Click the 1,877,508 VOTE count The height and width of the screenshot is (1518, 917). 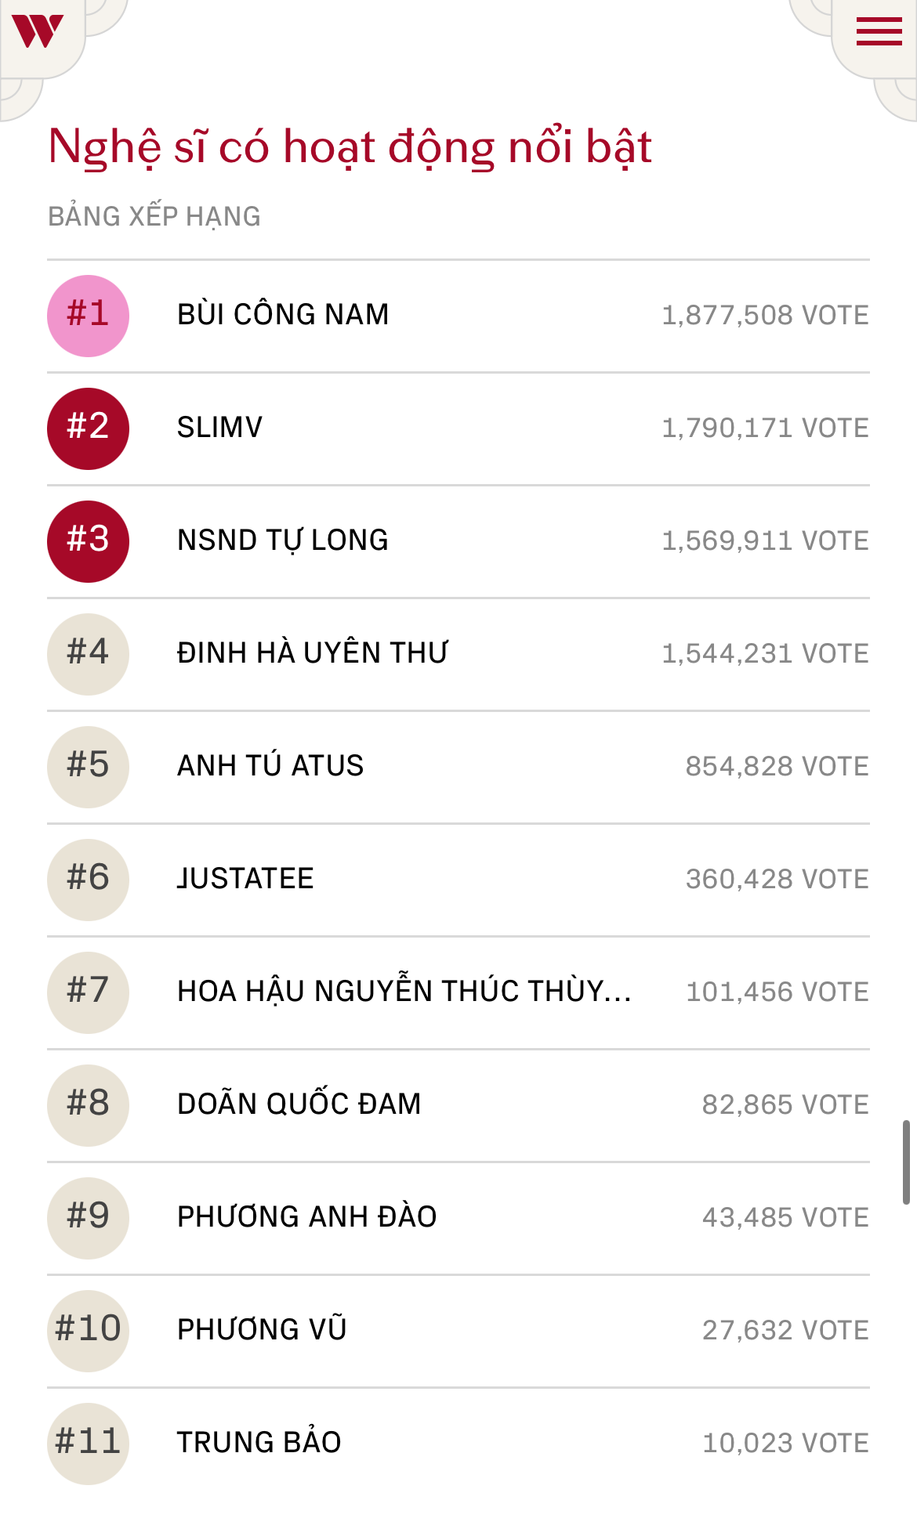[765, 316]
